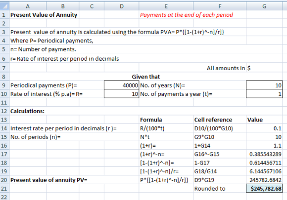Select column E header
287x200 pixels.
(166, 6)
